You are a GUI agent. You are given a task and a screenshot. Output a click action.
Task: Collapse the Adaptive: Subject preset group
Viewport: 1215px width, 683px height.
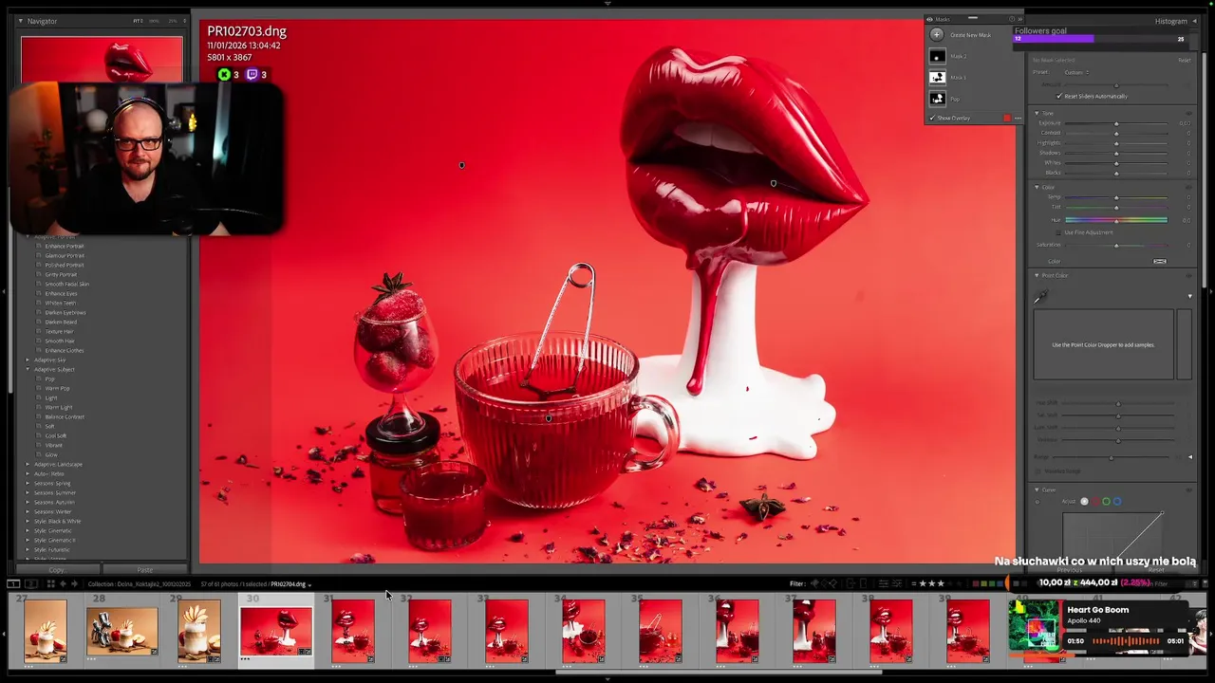pos(28,369)
